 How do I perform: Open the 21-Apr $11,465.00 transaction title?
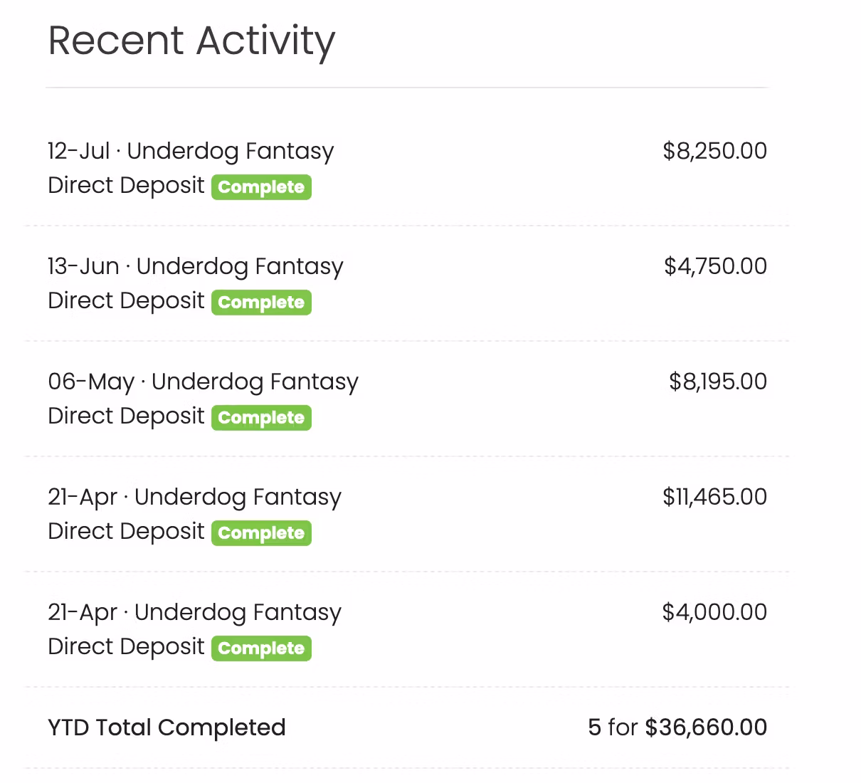click(x=194, y=497)
